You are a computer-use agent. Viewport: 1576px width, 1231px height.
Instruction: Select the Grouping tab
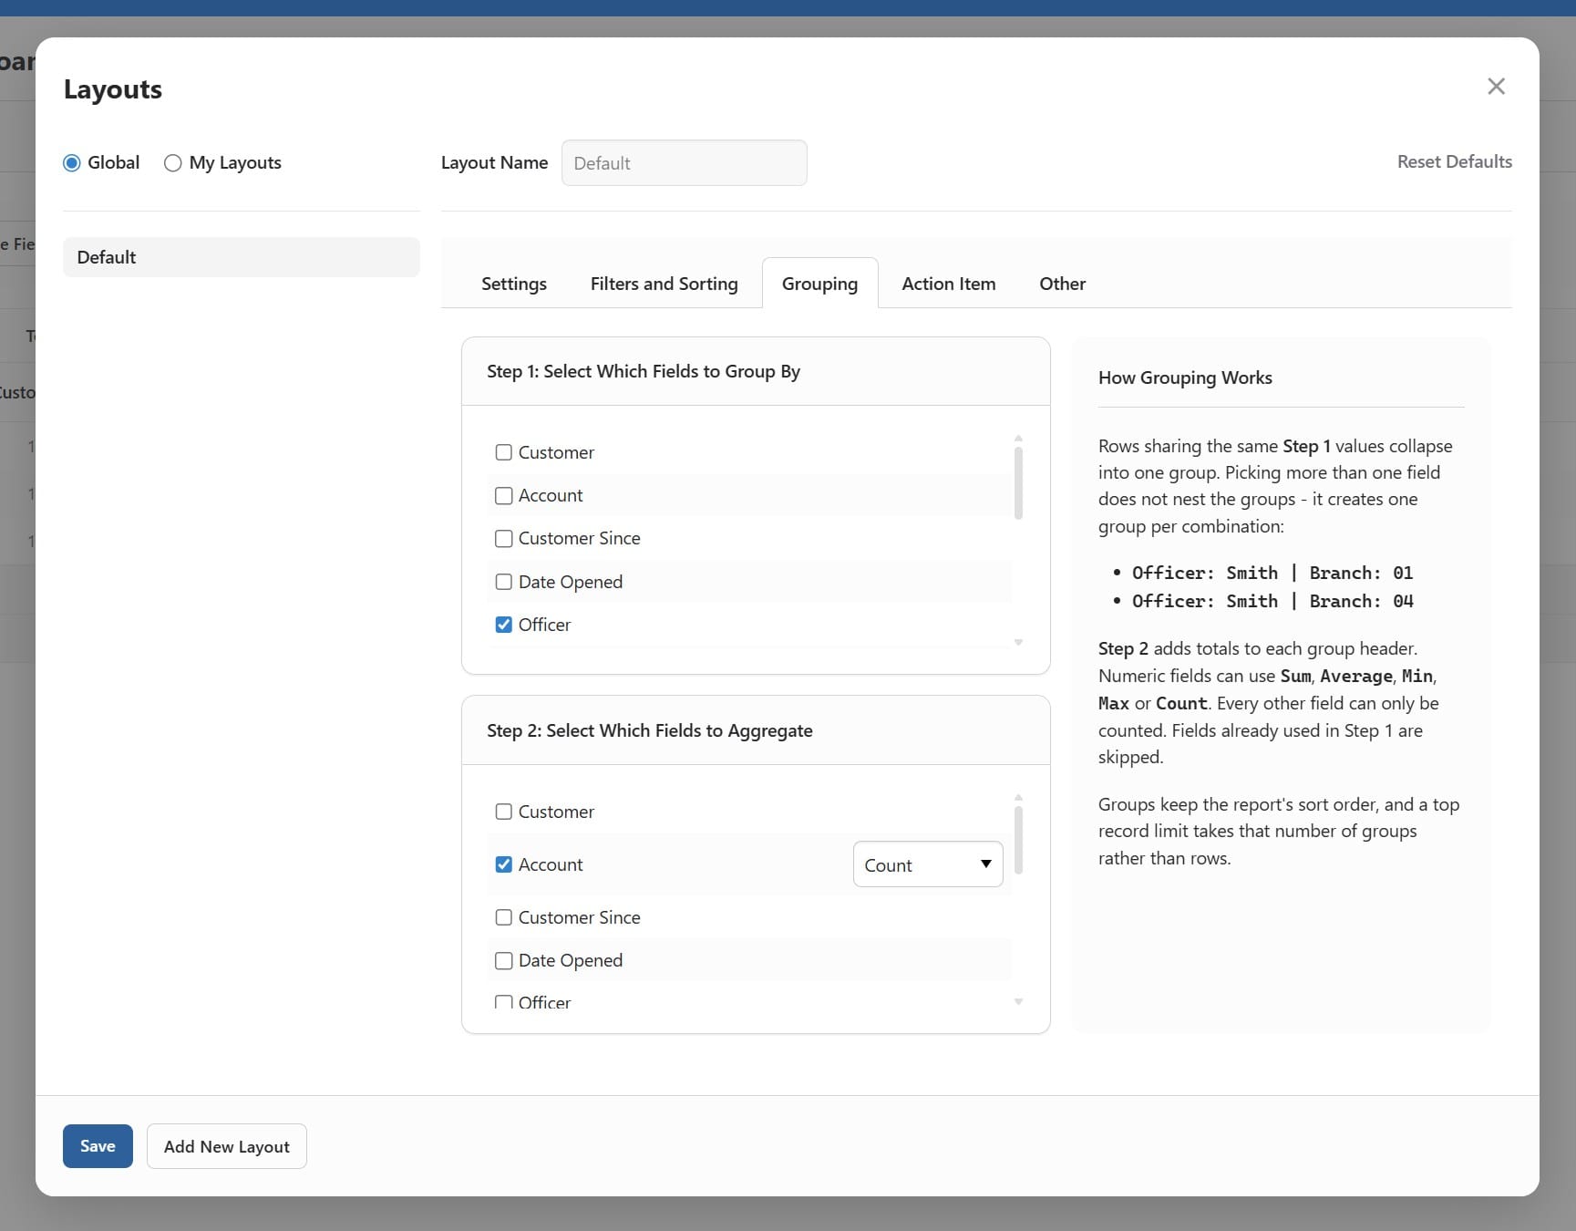(x=819, y=284)
